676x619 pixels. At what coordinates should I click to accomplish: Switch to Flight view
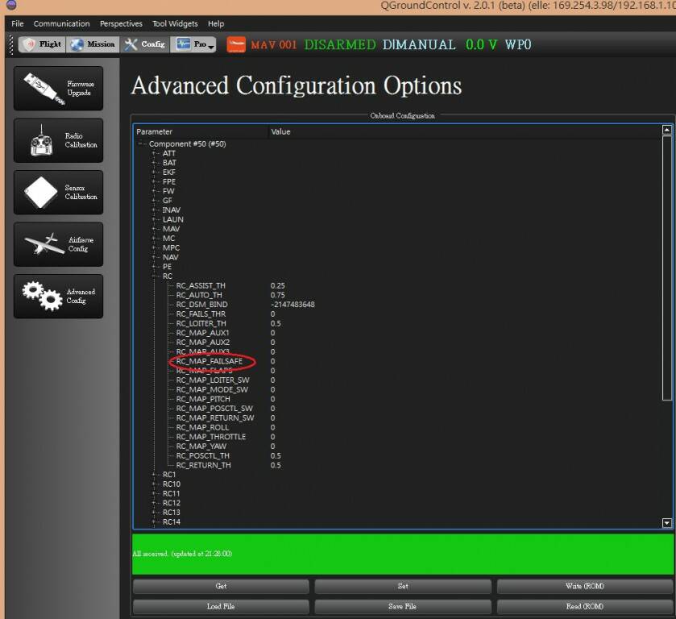tap(42, 44)
